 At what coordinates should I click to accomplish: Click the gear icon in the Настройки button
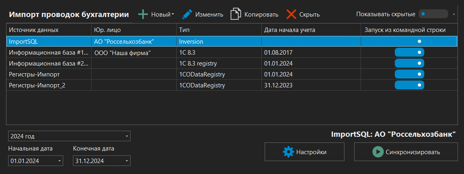288,152
